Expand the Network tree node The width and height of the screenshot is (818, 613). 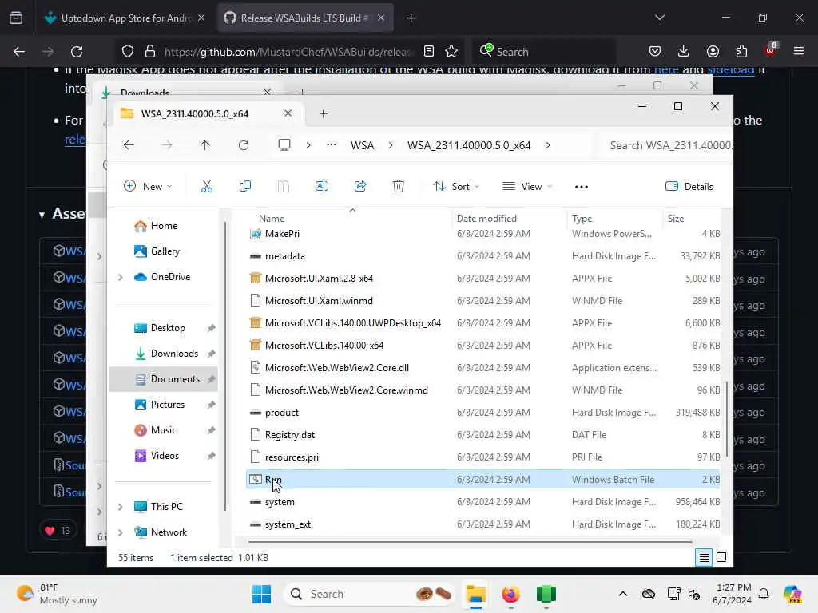(x=121, y=532)
